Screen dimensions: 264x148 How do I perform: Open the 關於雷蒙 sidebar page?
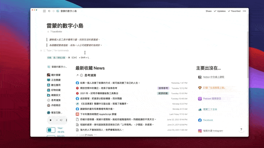54,75
